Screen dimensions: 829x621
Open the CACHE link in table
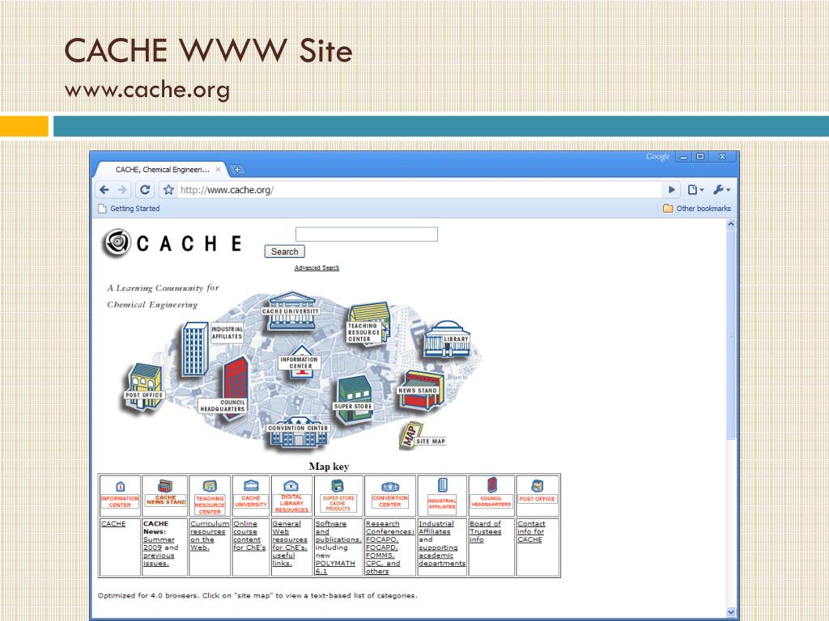coord(113,524)
